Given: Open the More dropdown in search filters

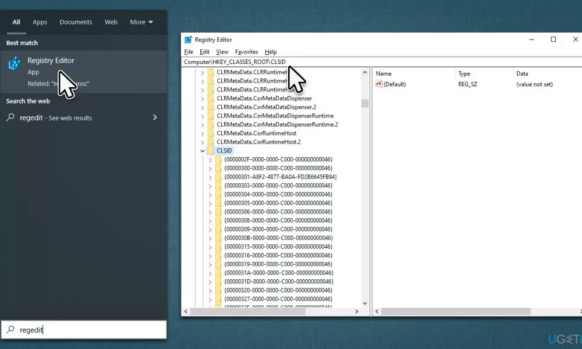Looking at the screenshot, I should pos(141,22).
